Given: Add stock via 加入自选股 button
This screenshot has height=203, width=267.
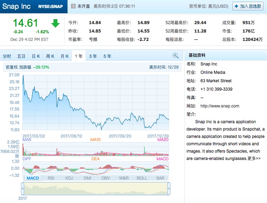Looking at the screenshot, I should click(248, 6).
